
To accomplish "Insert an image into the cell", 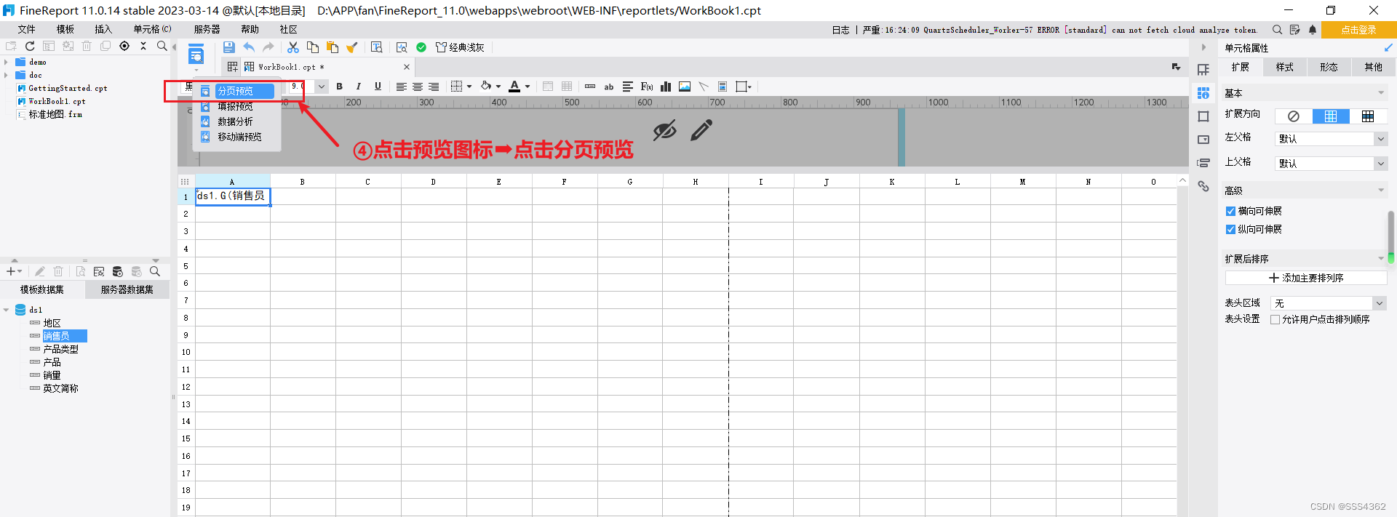I will click(685, 87).
